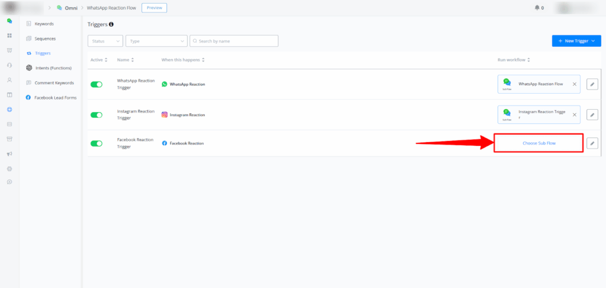
Task: Open the New Trigger dropdown button
Action: pyautogui.click(x=576, y=41)
